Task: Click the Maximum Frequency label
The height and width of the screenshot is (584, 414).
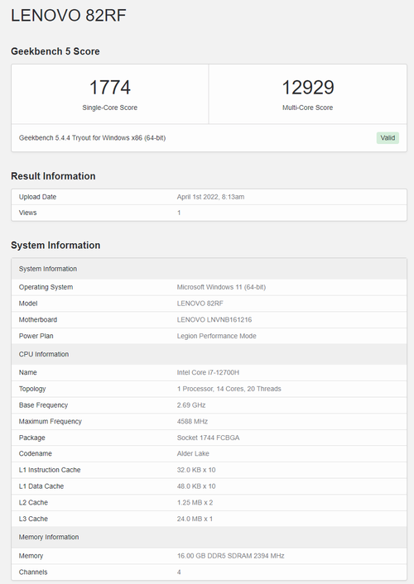Action: tap(51, 421)
